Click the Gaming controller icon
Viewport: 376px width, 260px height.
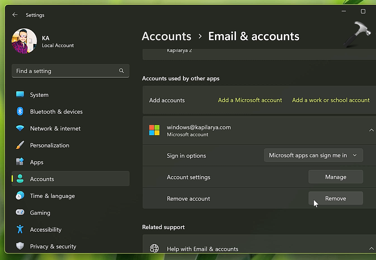click(20, 212)
